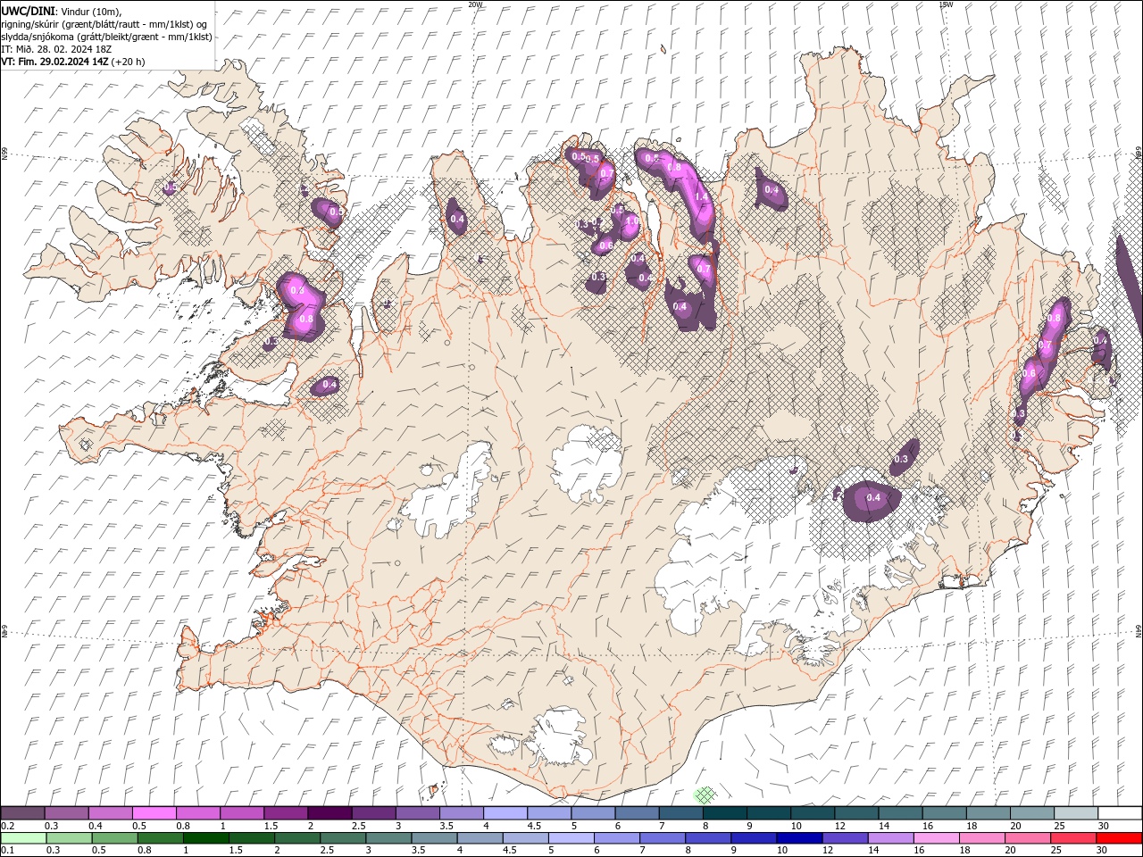
Task: Pick the darkest purple upper-row swatch starting at 2
Action: [x=329, y=813]
